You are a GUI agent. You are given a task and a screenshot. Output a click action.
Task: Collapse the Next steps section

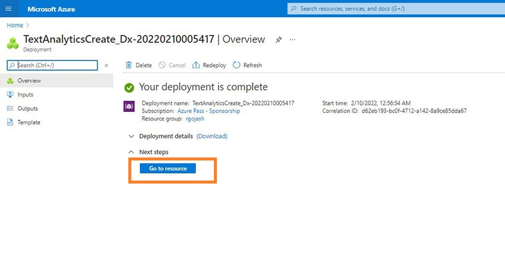149,152
